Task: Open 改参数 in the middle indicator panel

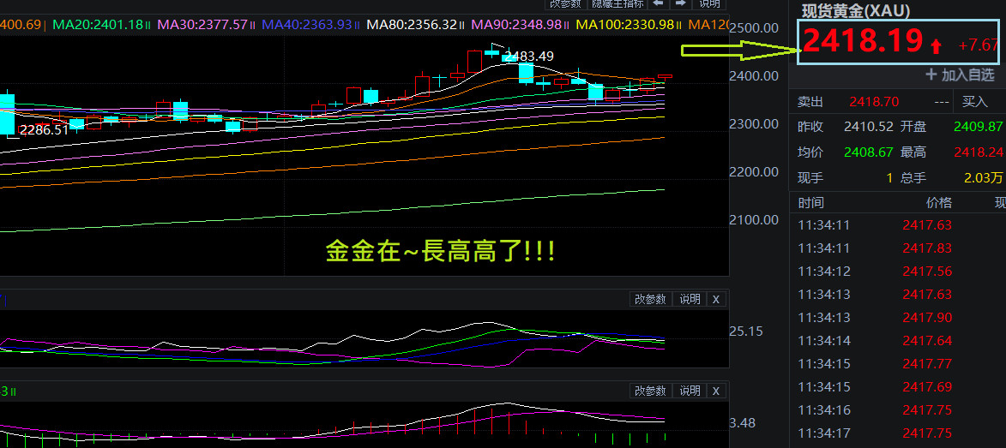Action: click(x=652, y=299)
